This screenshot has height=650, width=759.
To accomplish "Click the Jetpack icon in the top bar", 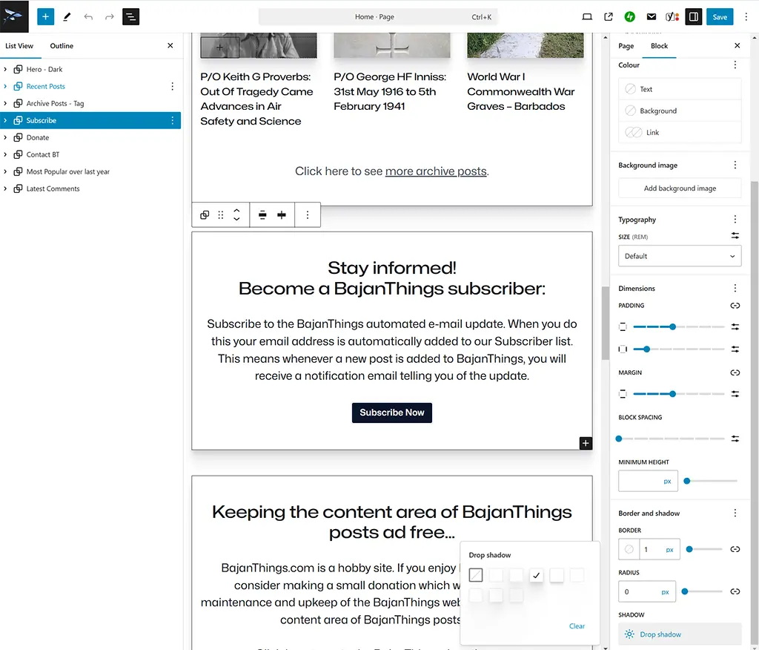I will coord(629,16).
